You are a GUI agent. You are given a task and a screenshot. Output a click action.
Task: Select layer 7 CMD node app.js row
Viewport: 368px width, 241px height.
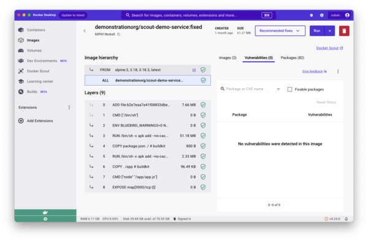coord(148,177)
